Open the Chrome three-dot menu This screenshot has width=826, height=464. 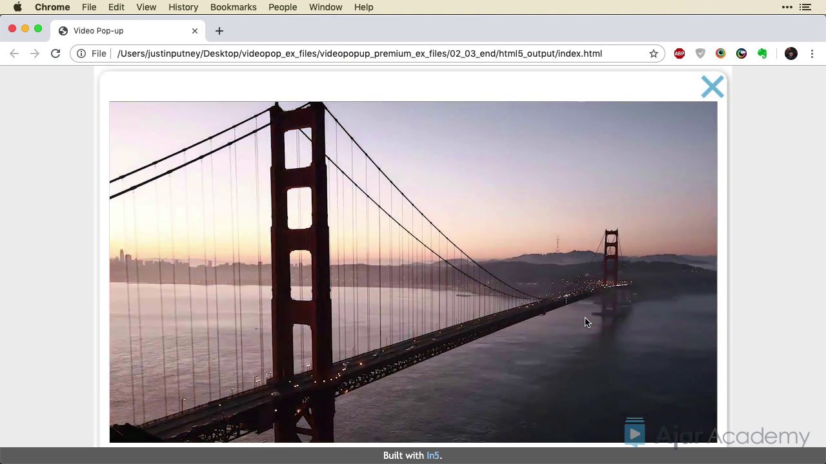click(812, 53)
